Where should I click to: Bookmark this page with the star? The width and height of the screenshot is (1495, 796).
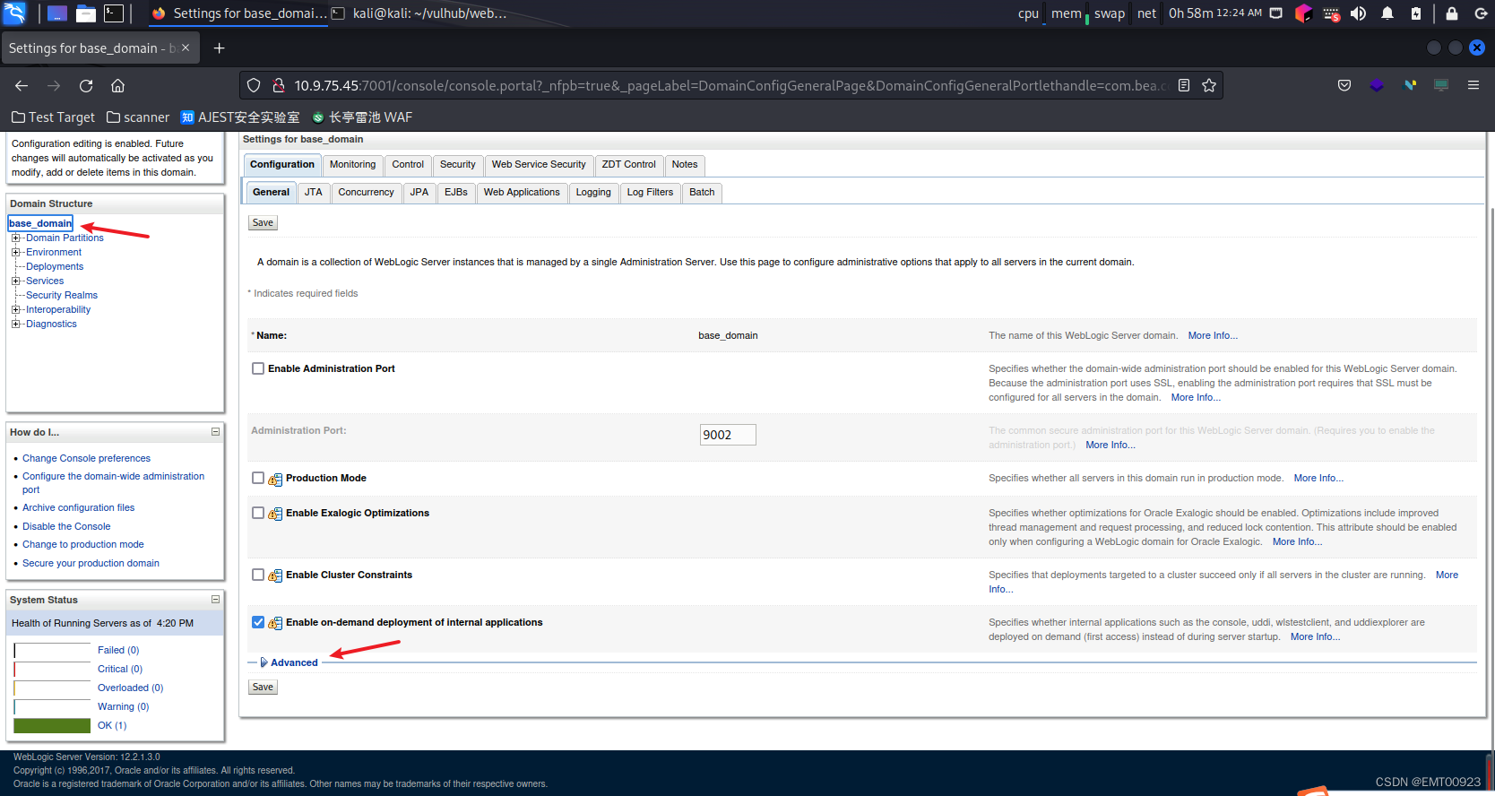(x=1209, y=85)
